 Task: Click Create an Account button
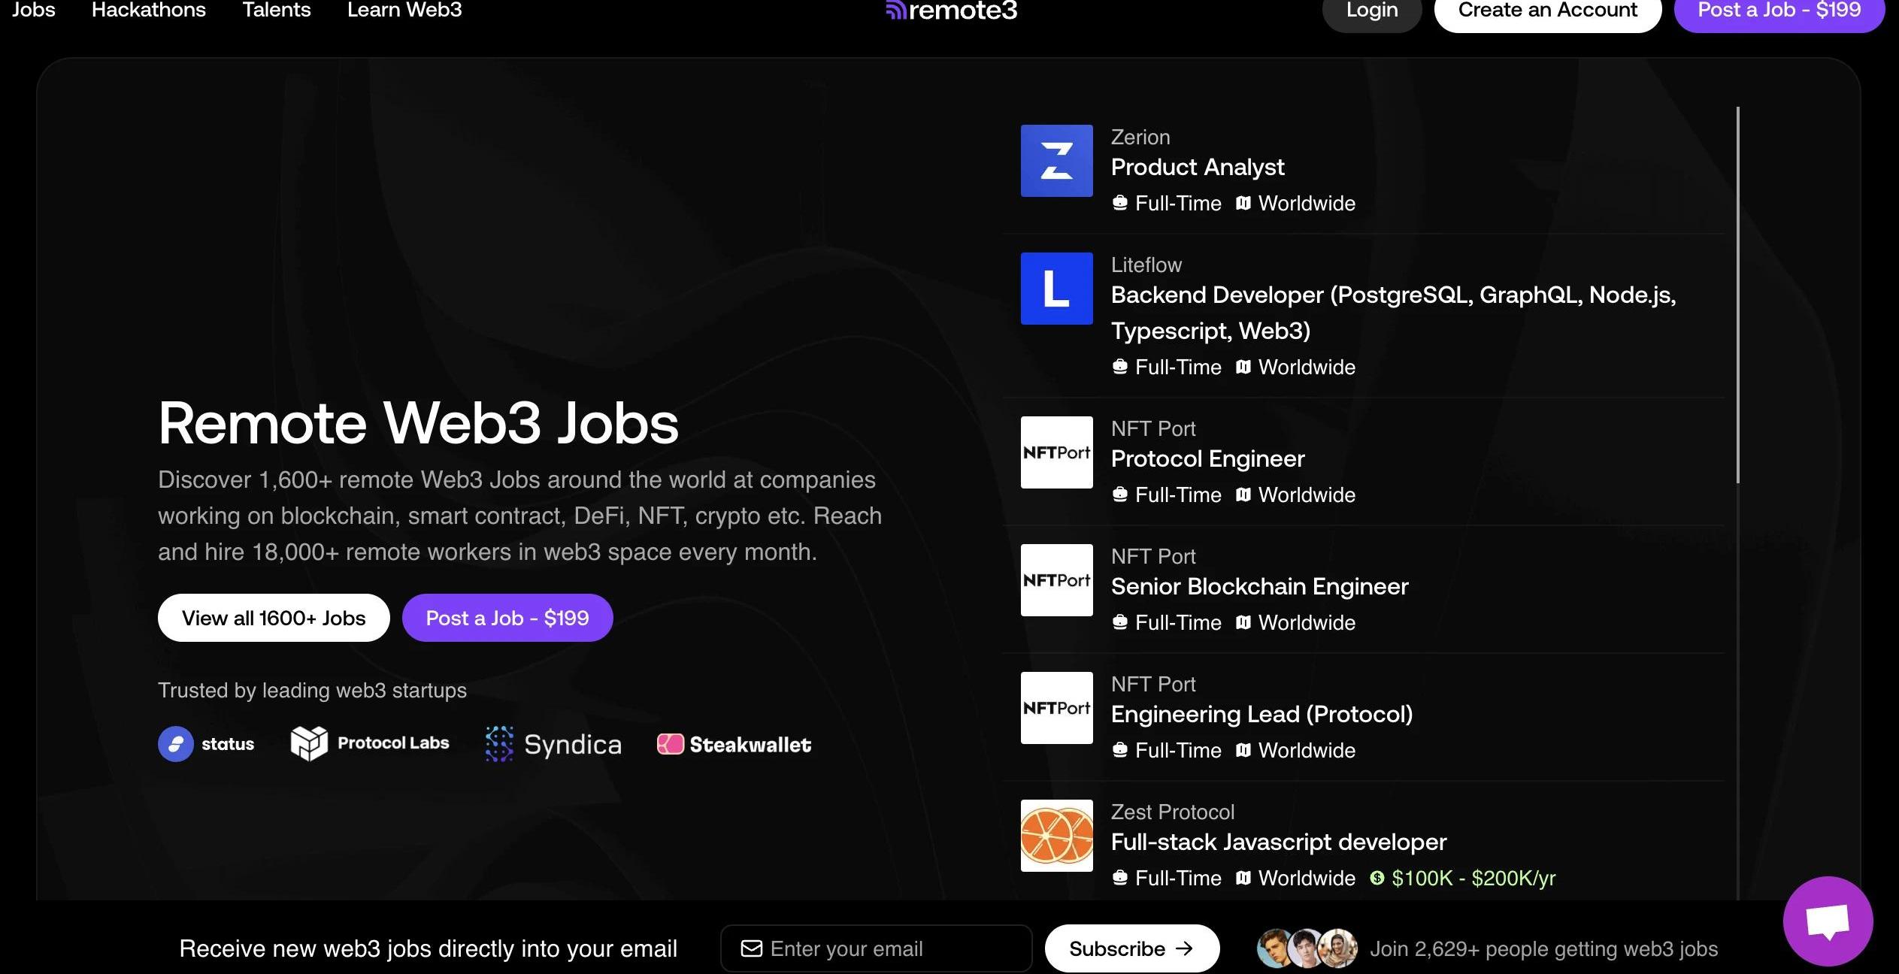[x=1548, y=11]
